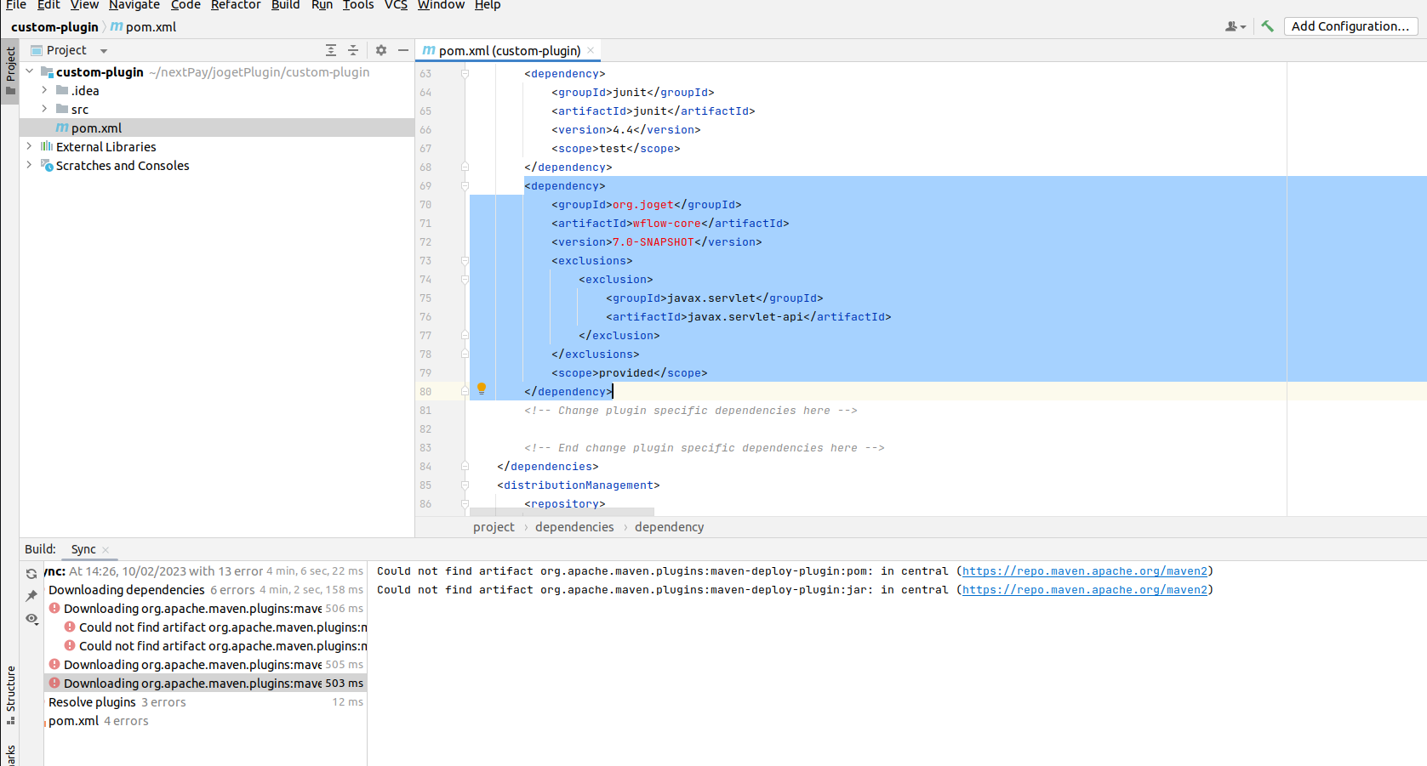Open the File menu
1427x766 pixels.
[x=16, y=5]
